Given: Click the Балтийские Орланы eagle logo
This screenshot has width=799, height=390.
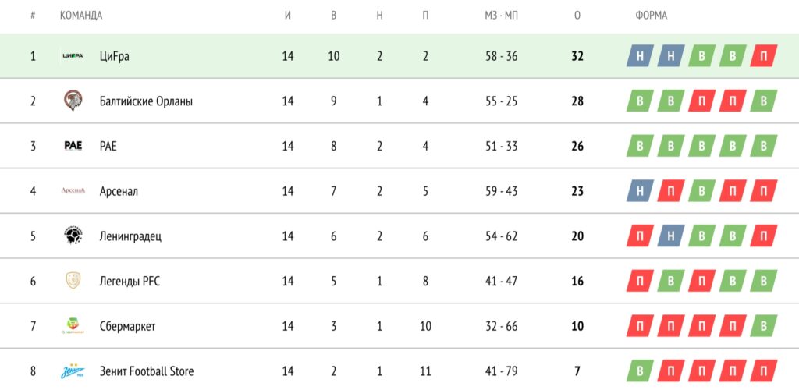Looking at the screenshot, I should [73, 101].
